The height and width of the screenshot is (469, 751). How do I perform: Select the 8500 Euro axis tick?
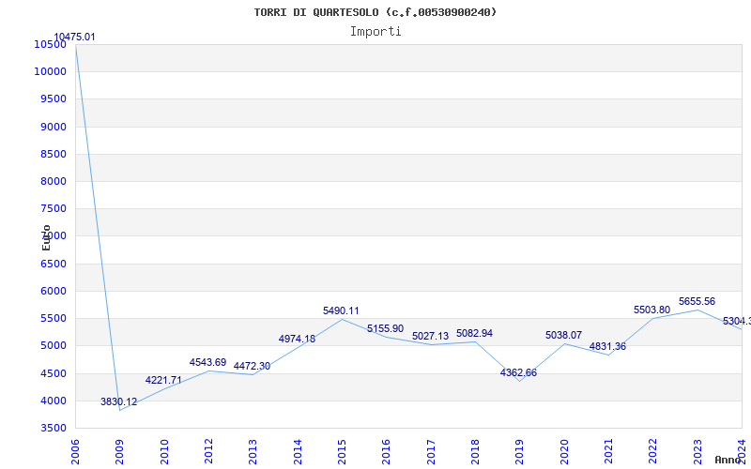54,154
